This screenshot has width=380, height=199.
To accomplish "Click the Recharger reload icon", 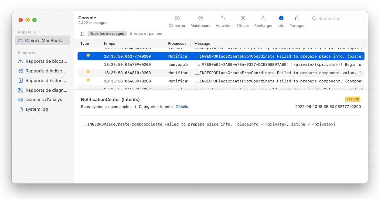I will 263,18.
